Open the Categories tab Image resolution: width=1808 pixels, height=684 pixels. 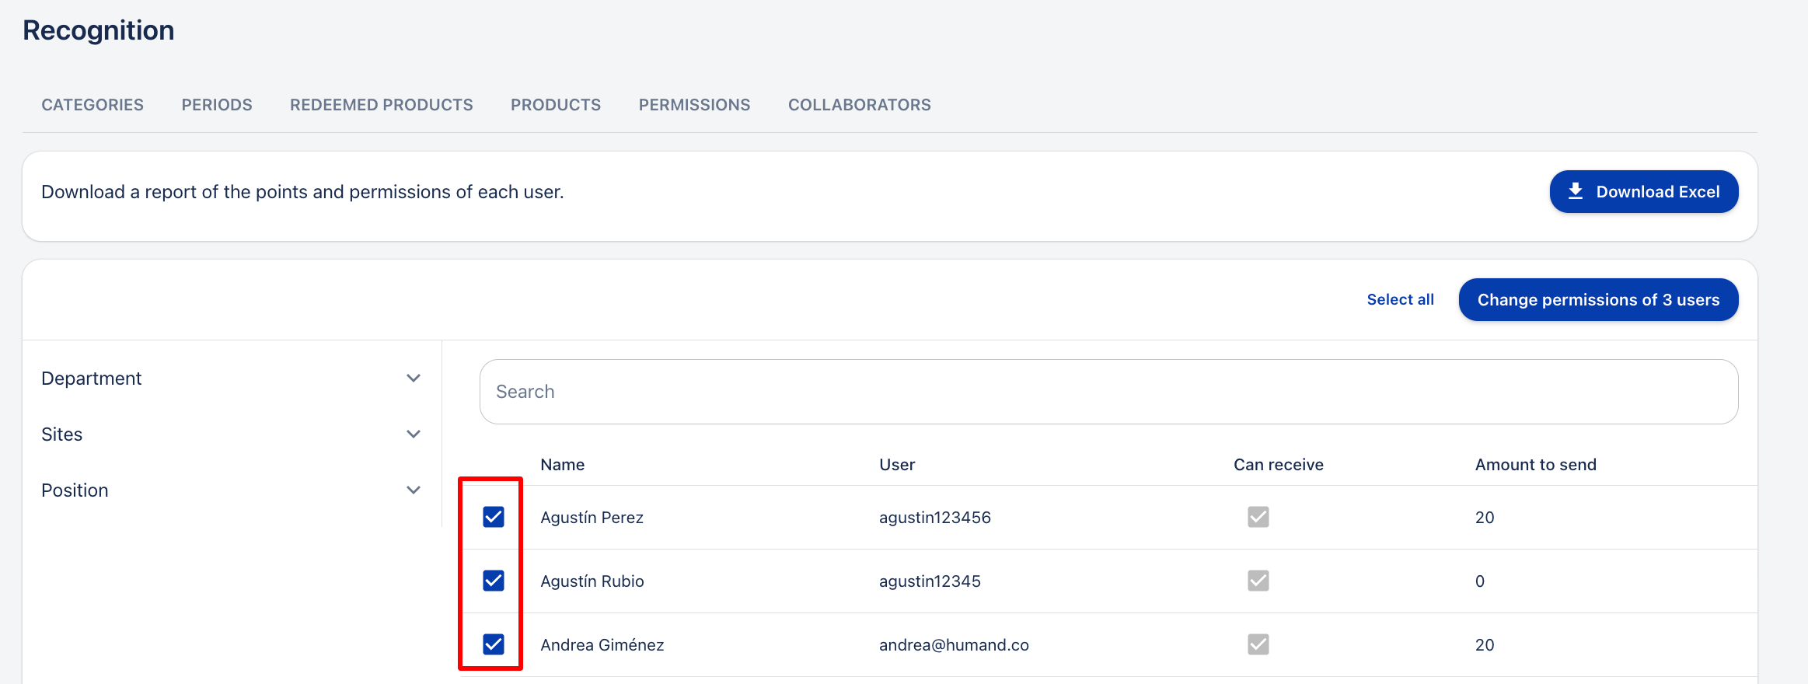point(92,105)
